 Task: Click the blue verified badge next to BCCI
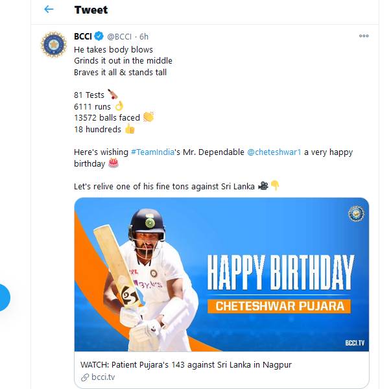pos(99,36)
